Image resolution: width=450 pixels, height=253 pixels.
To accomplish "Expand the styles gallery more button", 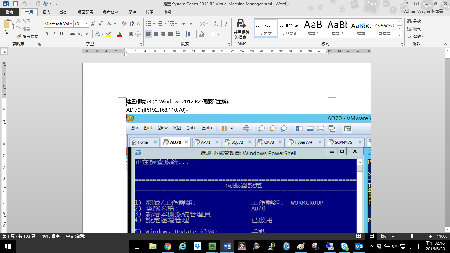I will pyautogui.click(x=400, y=35).
